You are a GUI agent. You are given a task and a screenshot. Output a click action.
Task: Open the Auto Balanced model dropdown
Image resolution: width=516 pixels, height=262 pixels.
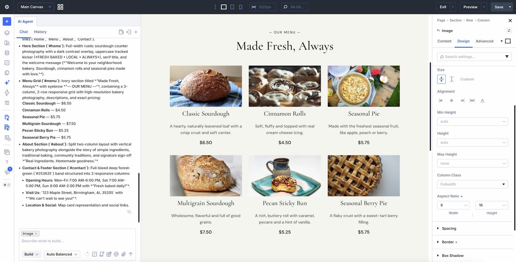click(62, 254)
